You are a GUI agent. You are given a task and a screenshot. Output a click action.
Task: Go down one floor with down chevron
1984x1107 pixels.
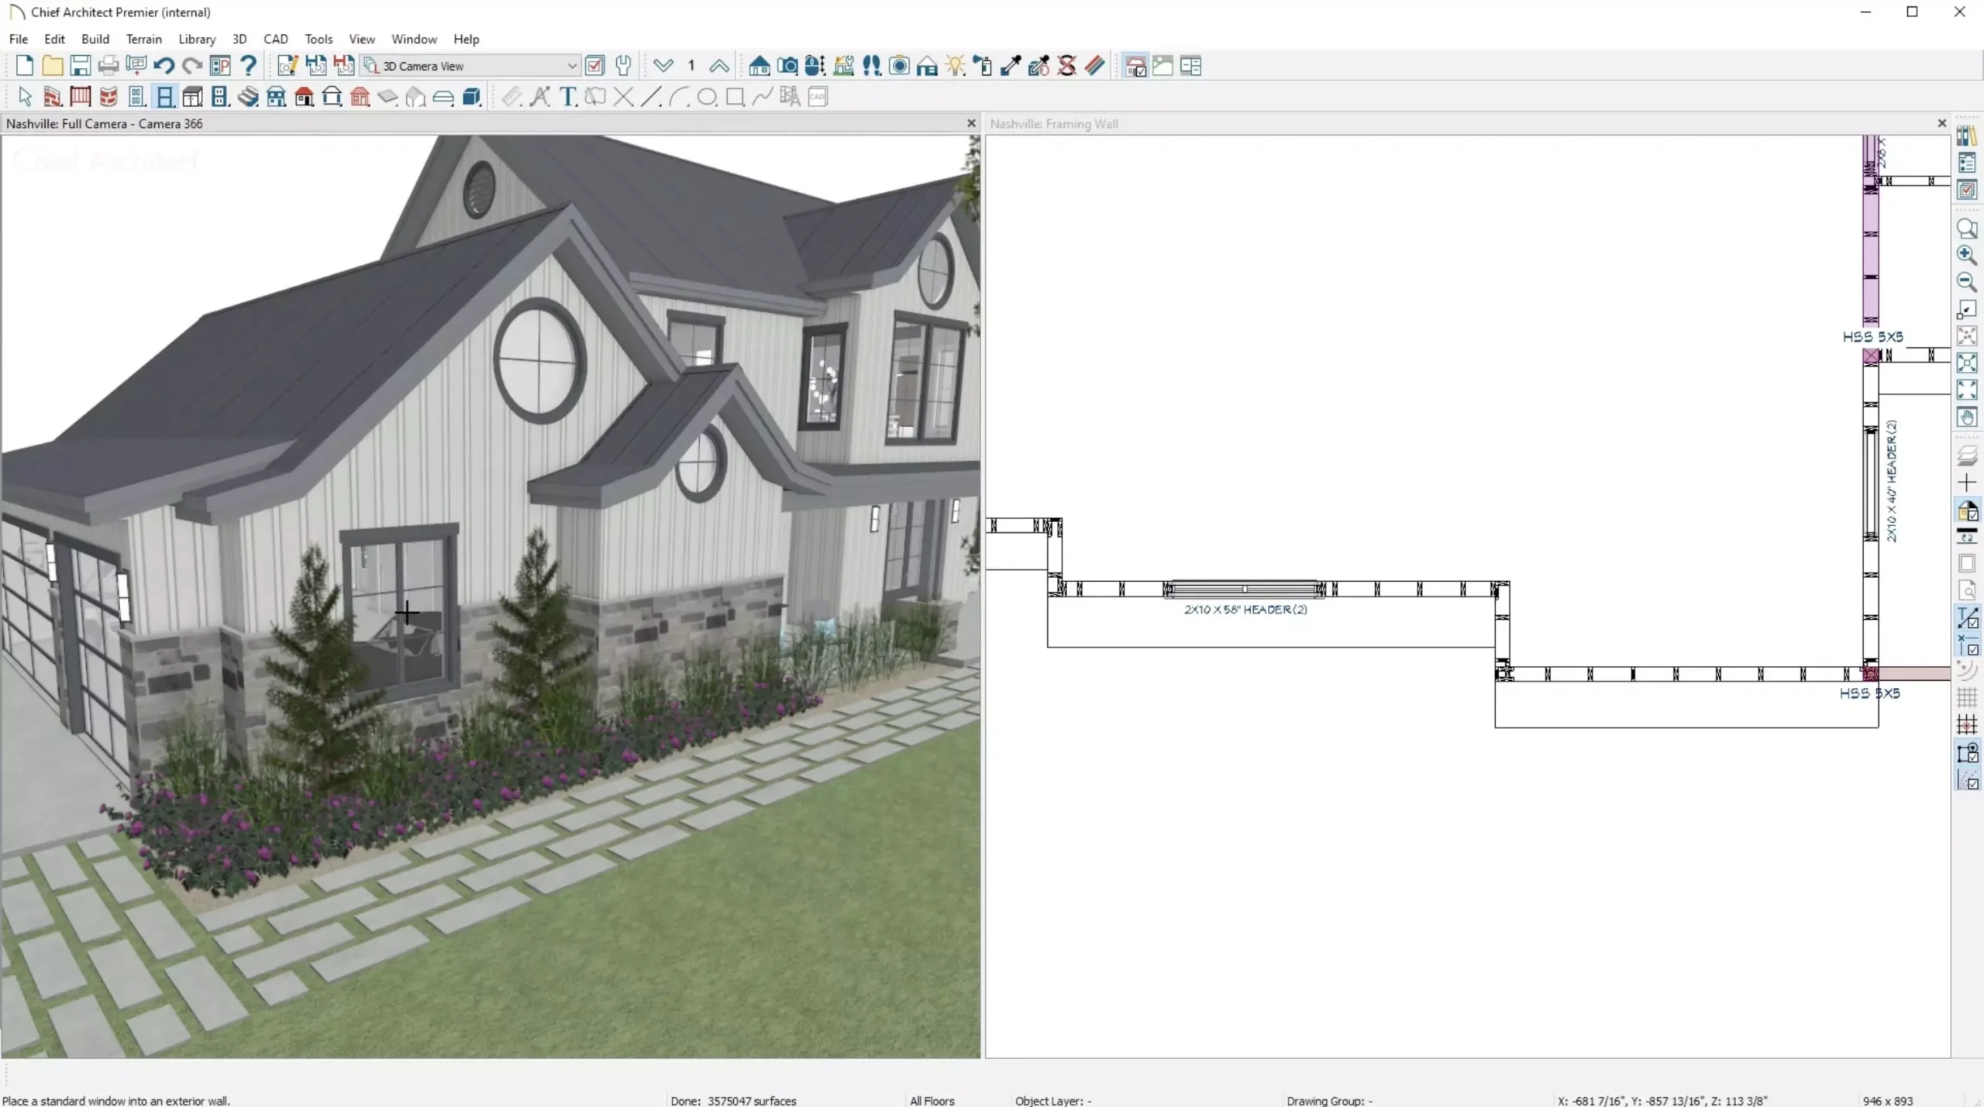click(663, 66)
